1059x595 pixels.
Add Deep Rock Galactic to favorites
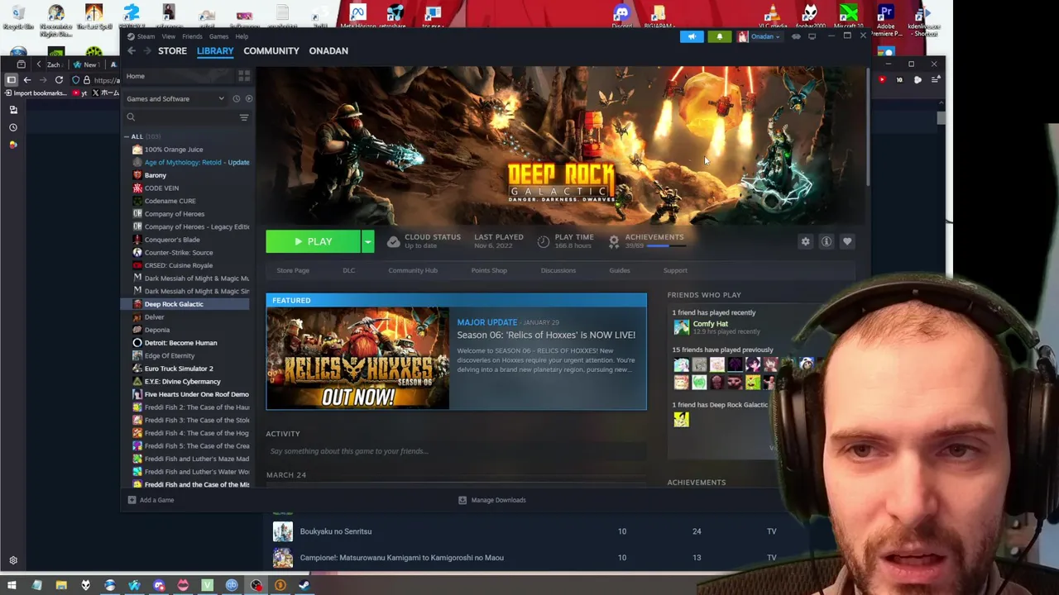pos(846,241)
